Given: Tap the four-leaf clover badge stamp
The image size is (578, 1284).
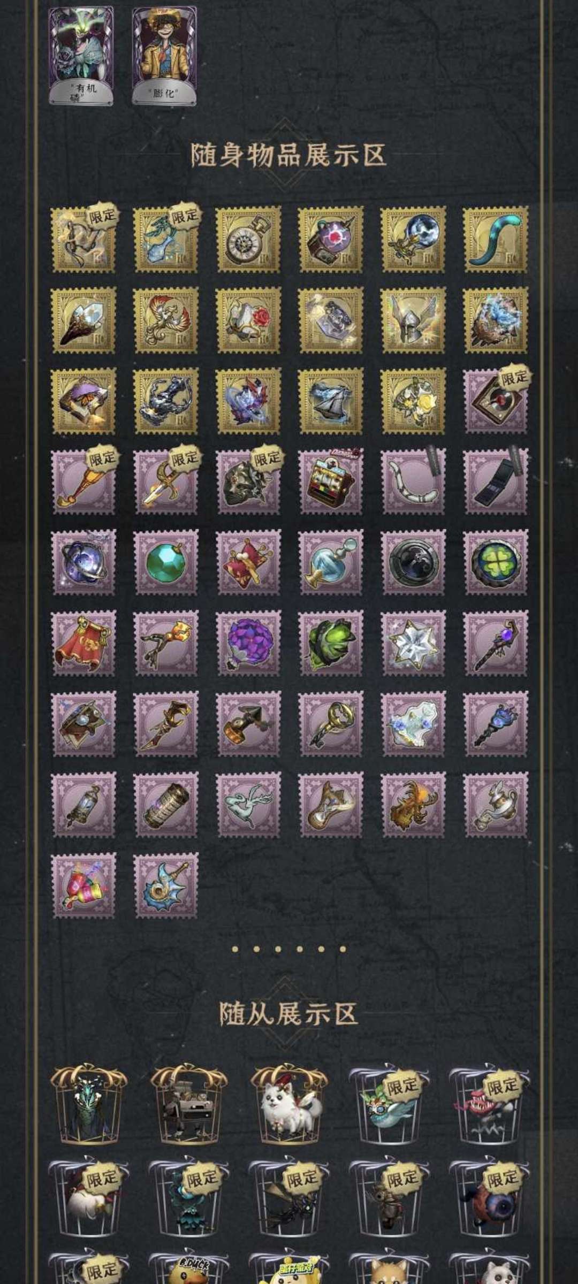Looking at the screenshot, I should 496,562.
